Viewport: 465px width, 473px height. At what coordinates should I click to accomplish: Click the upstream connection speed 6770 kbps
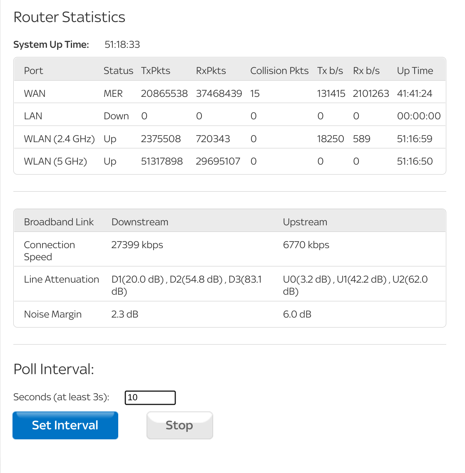306,245
